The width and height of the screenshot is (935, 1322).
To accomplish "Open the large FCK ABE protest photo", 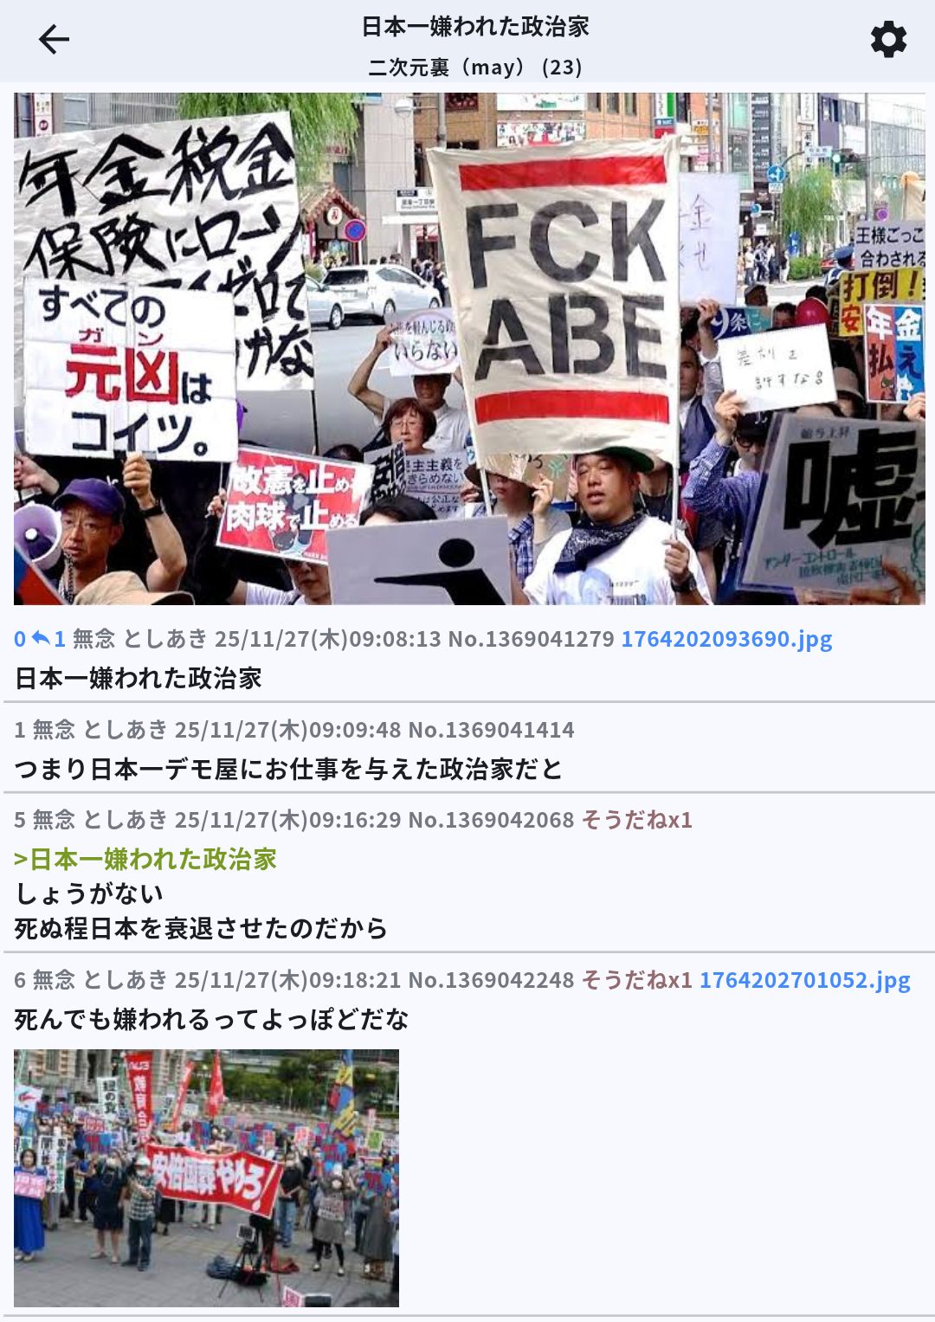I will (469, 349).
